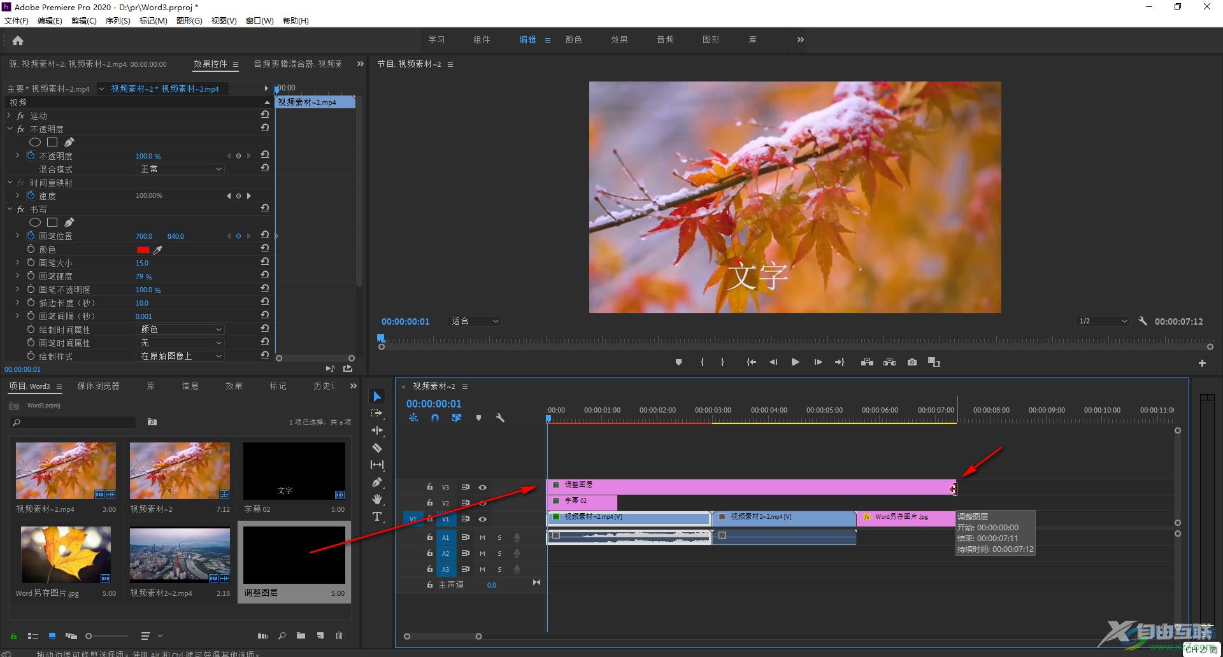This screenshot has width=1223, height=657.
Task: Select the Slip tool
Action: 377,465
